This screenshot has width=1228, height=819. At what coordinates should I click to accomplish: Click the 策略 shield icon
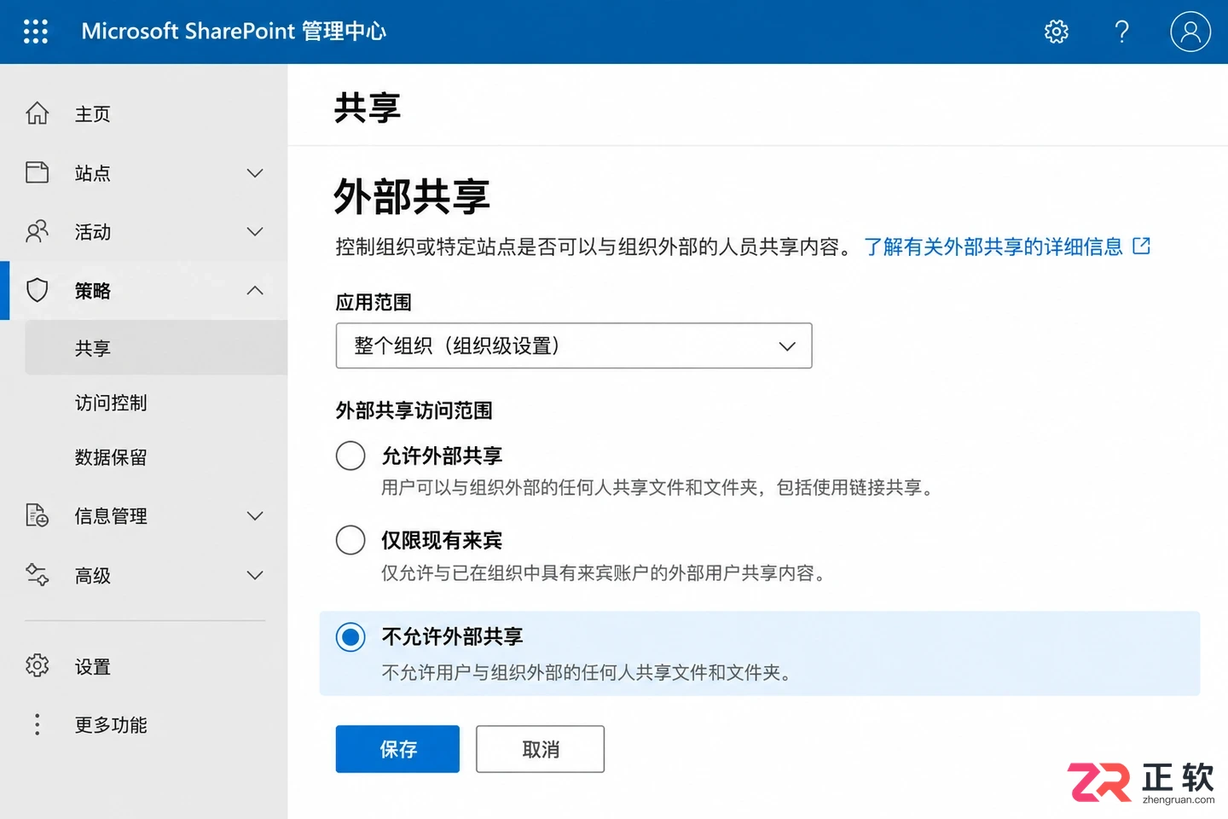[38, 290]
